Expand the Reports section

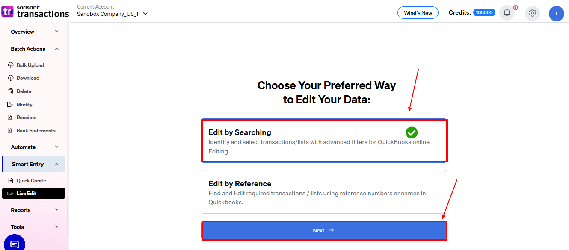pyautogui.click(x=57, y=210)
